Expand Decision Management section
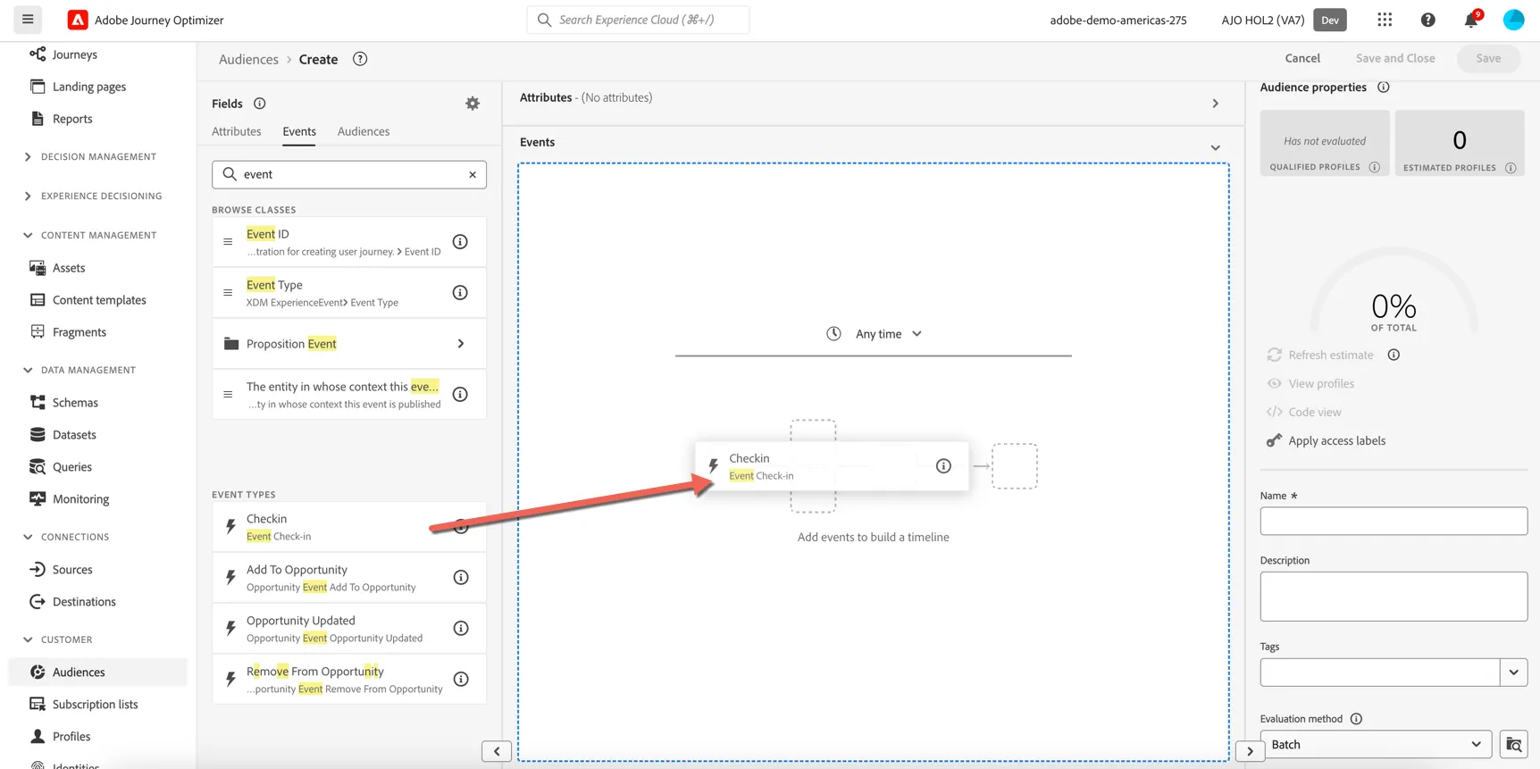Viewport: 1540px width, 769px height. tap(28, 157)
